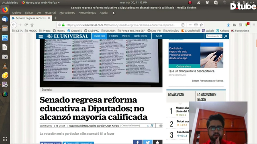Toggle reader view icon in address bar

[183, 25]
